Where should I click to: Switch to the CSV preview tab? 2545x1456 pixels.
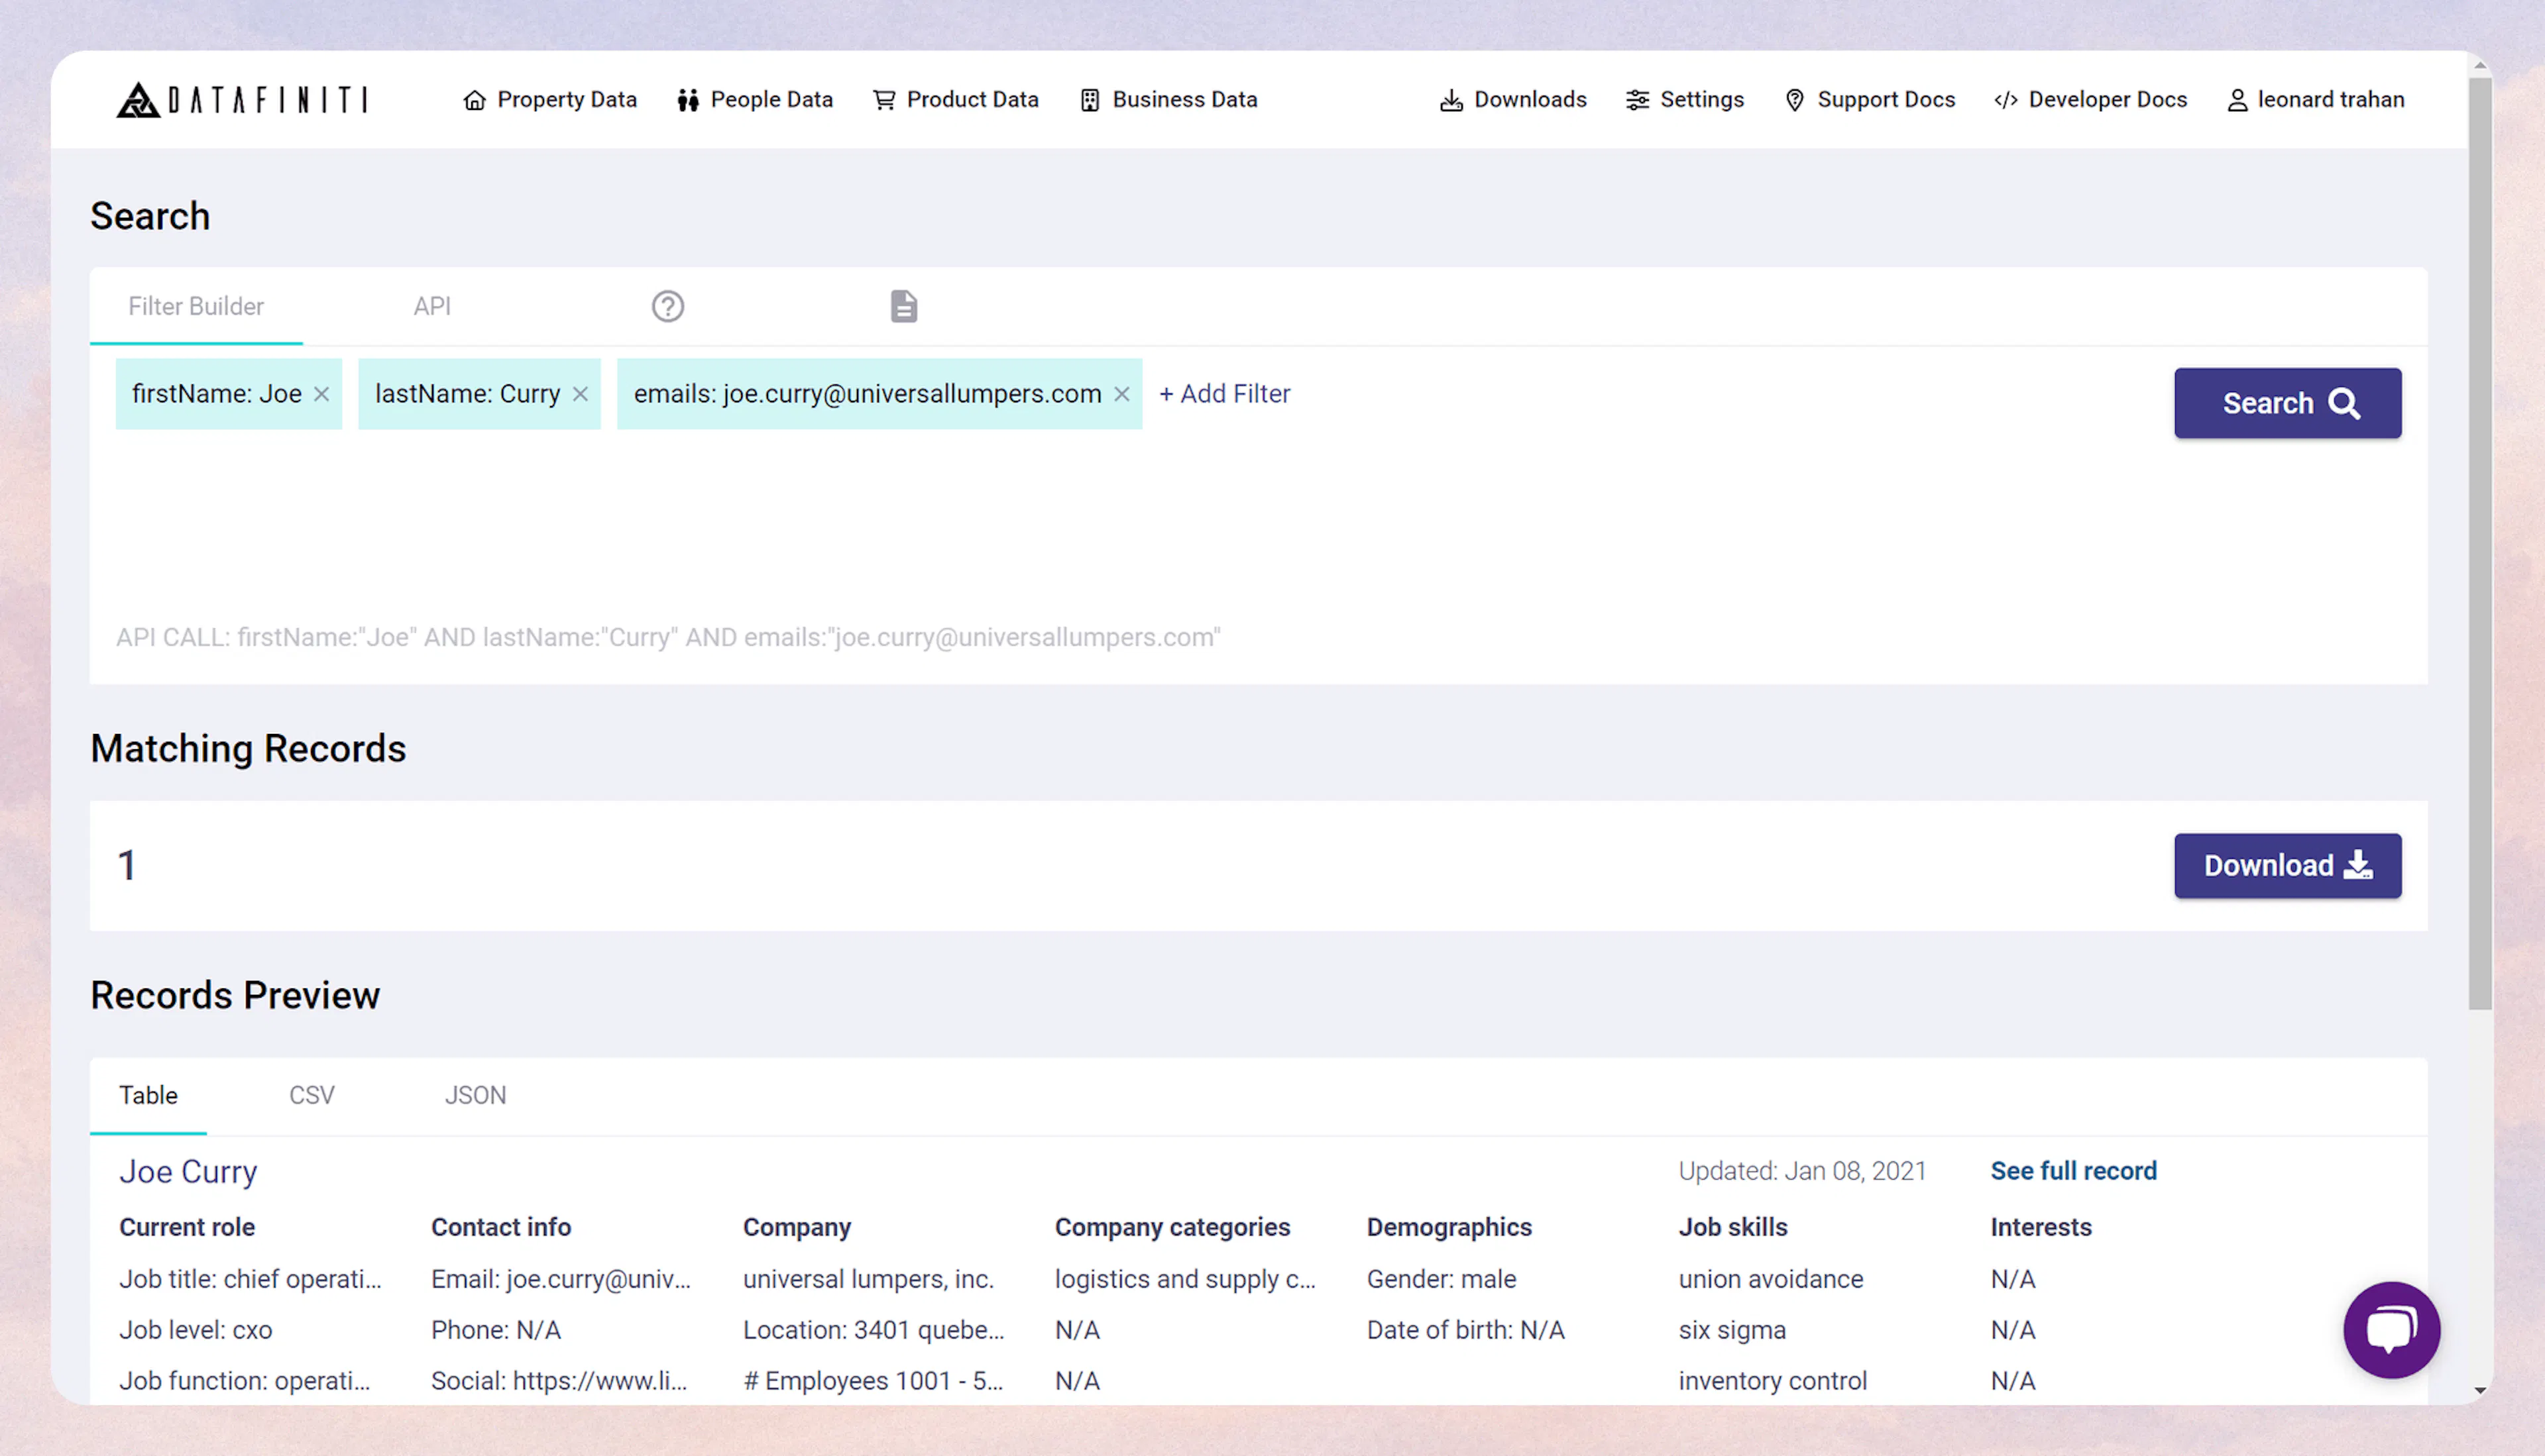[311, 1095]
